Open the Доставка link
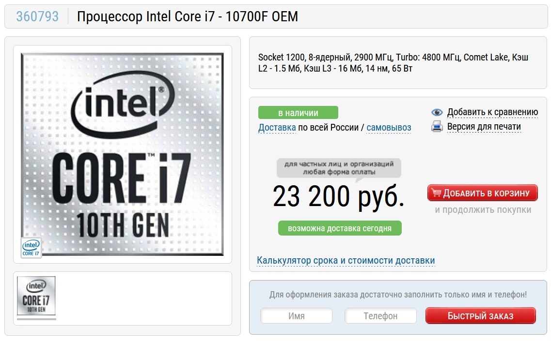The width and height of the screenshot is (551, 341). pos(277,127)
